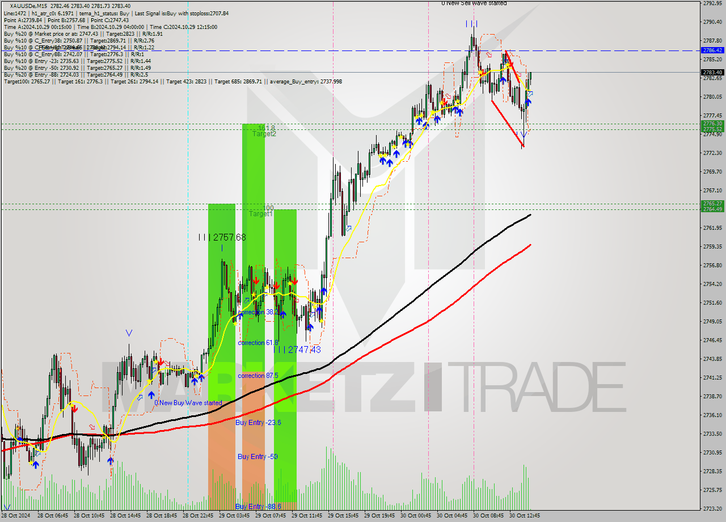Click the 'I I I 2747.43' wave label
The image size is (726, 522).
(x=297, y=350)
